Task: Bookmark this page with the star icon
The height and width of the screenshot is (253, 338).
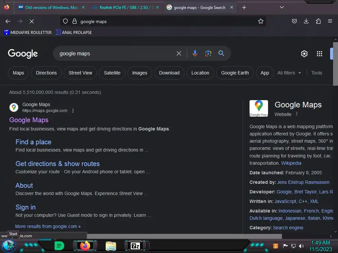Action: click(x=261, y=21)
